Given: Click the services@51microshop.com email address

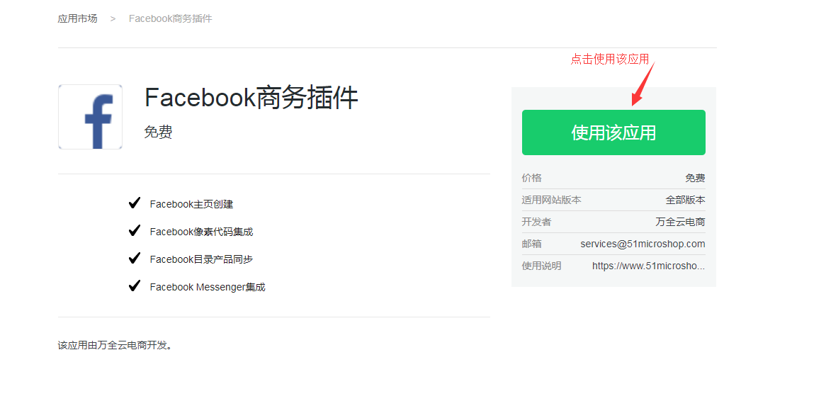Looking at the screenshot, I should pos(643,244).
